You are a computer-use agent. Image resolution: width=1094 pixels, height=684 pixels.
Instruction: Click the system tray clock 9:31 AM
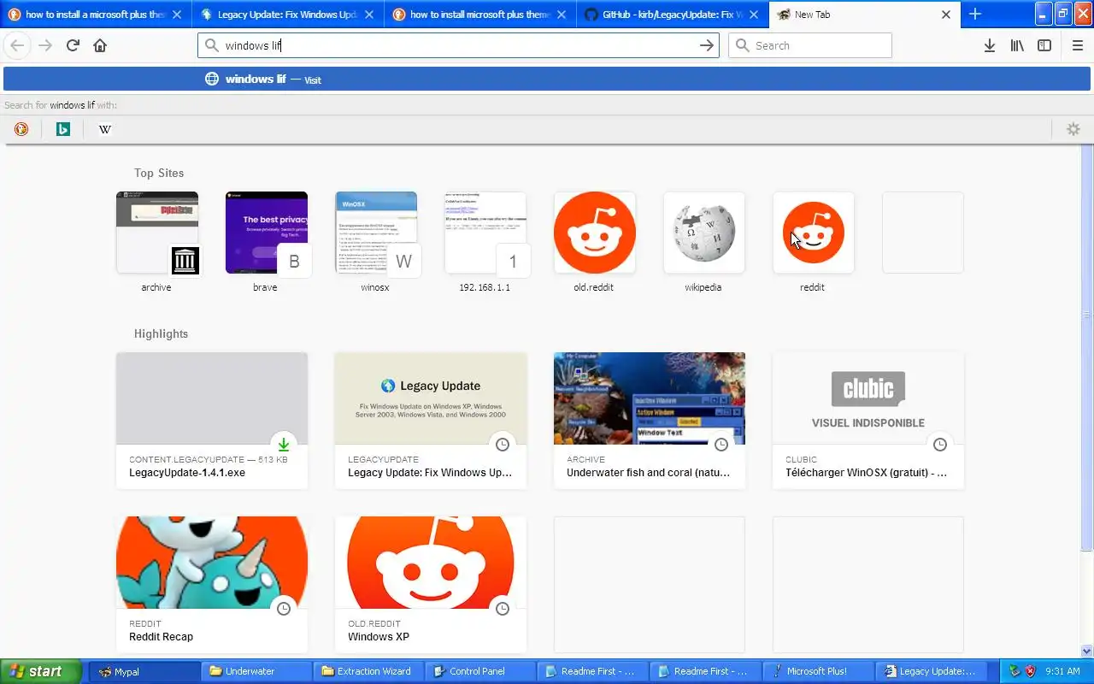point(1062,671)
